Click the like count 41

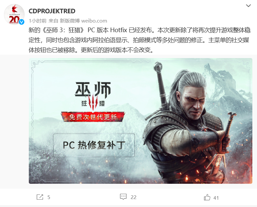[216, 198]
